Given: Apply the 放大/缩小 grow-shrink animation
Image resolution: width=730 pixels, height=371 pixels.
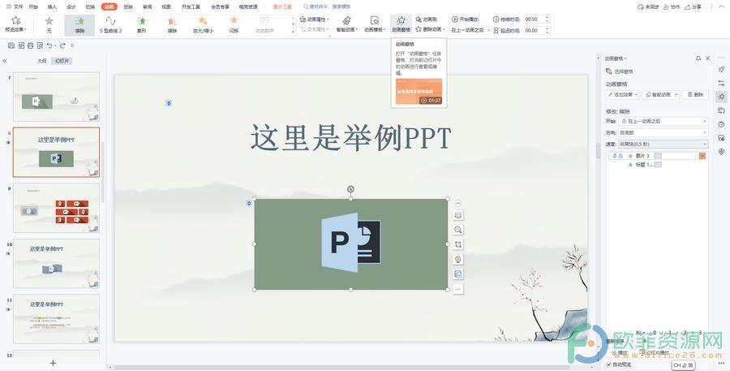Looking at the screenshot, I should pyautogui.click(x=203, y=24).
